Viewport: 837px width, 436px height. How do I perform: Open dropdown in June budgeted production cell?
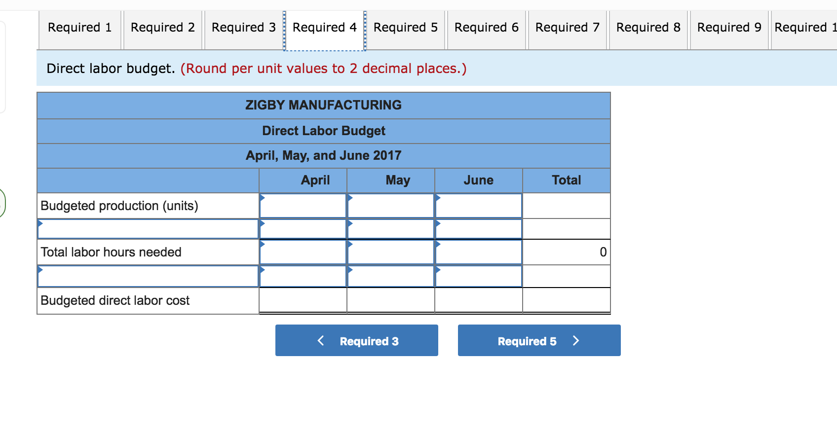click(x=438, y=198)
